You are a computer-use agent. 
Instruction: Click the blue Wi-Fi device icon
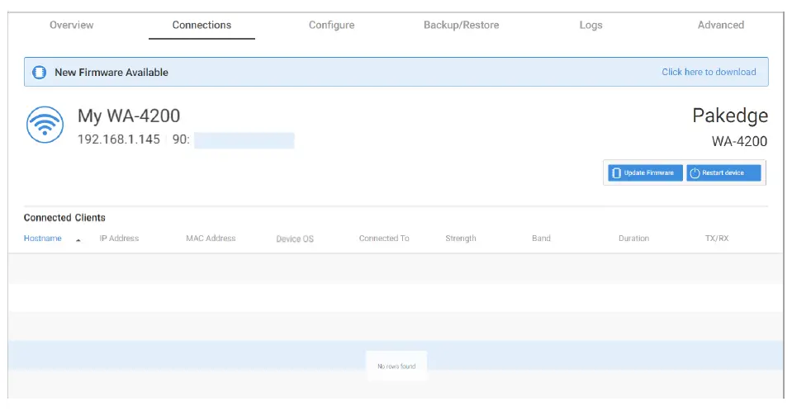[x=45, y=125]
